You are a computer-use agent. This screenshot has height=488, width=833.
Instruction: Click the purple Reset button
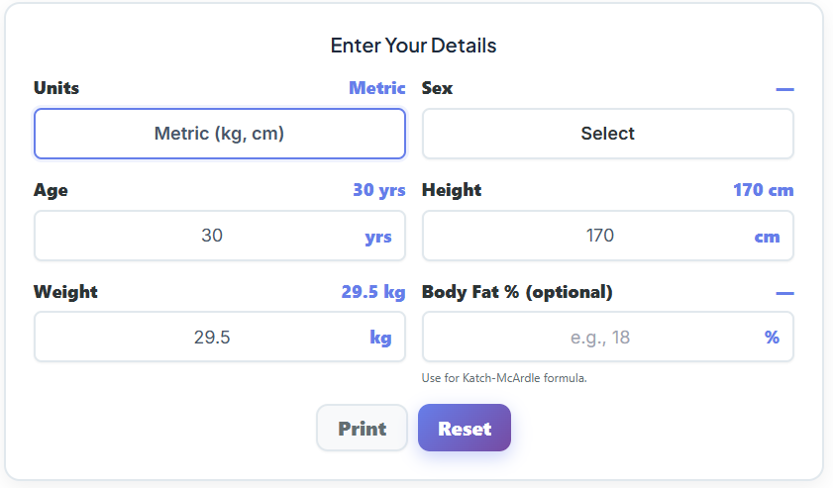pyautogui.click(x=465, y=429)
